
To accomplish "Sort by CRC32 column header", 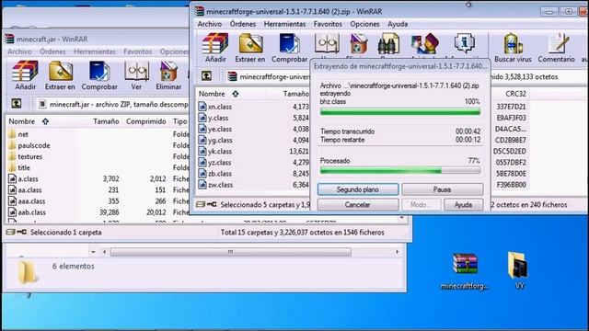I will pyautogui.click(x=515, y=94).
